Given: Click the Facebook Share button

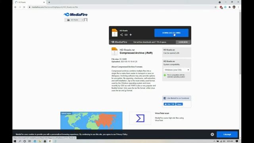Looking at the screenshot, I should coord(179,104).
